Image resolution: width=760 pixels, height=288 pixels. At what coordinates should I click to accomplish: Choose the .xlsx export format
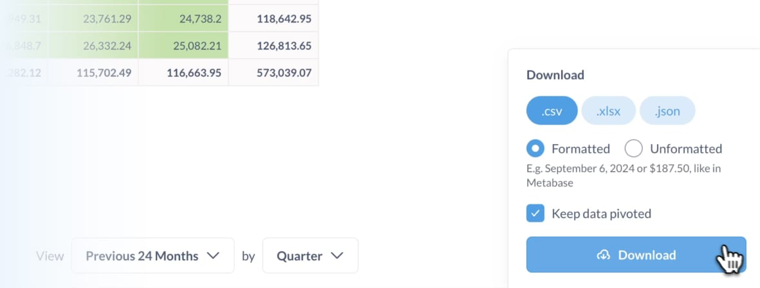(x=608, y=111)
